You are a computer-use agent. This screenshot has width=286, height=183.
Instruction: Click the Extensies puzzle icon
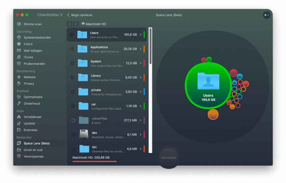coord(19,130)
